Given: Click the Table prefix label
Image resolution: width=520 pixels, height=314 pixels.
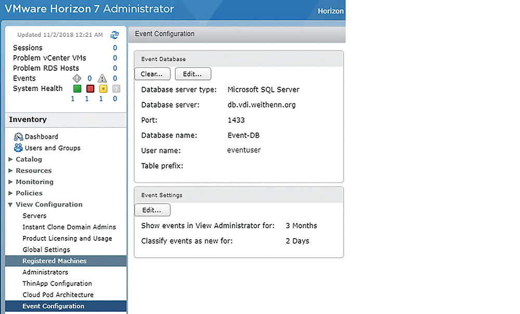Looking at the screenshot, I should pyautogui.click(x=162, y=166).
